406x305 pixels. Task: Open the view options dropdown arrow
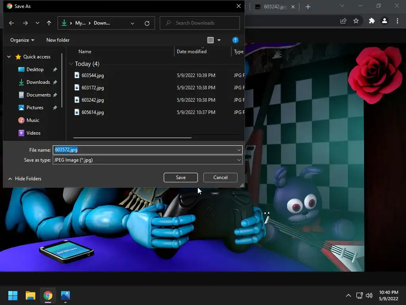219,40
